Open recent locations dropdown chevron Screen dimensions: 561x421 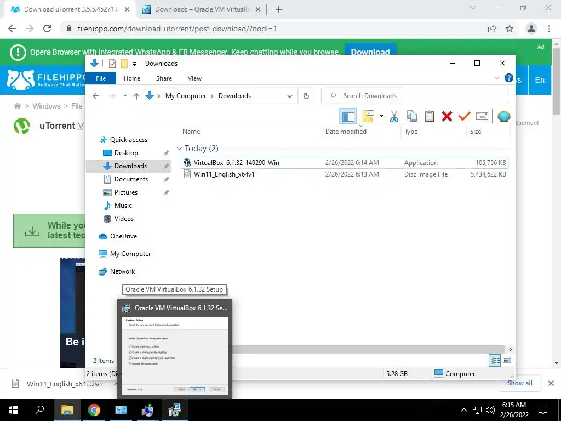pos(125,96)
